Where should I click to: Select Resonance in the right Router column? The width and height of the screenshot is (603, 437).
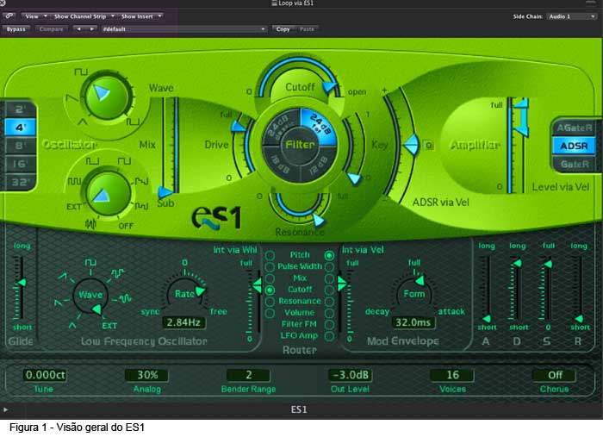coord(329,302)
